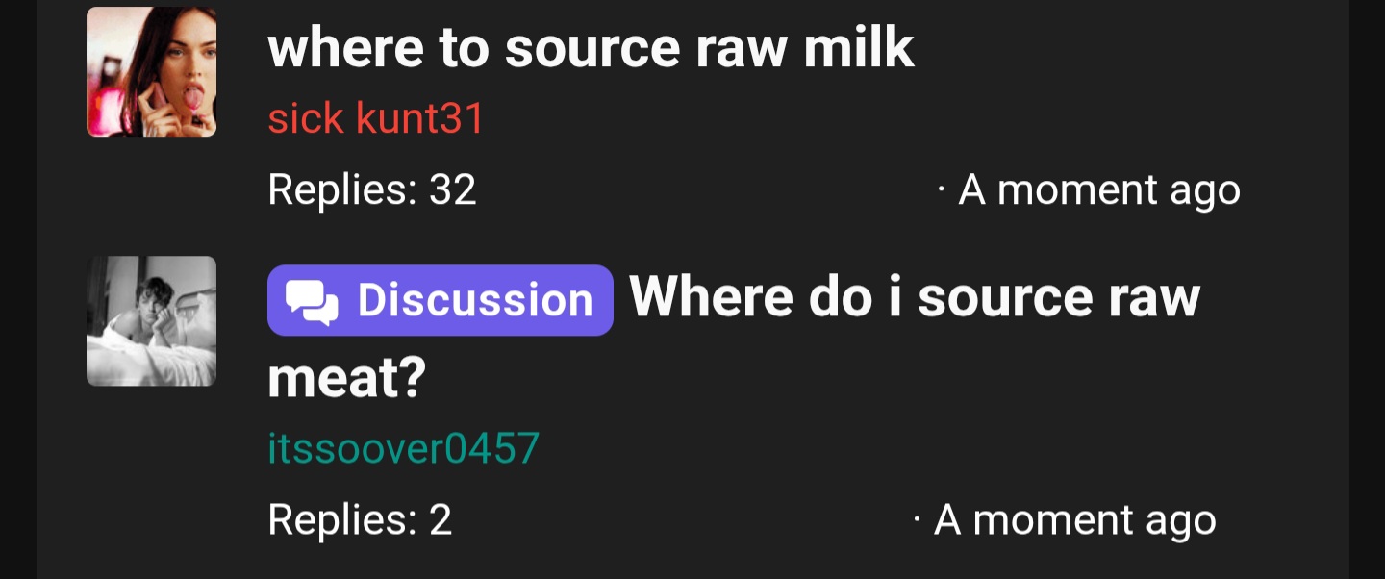
Task: Jump to latest post via raw milk's "A moment ago"
Action: point(1099,189)
